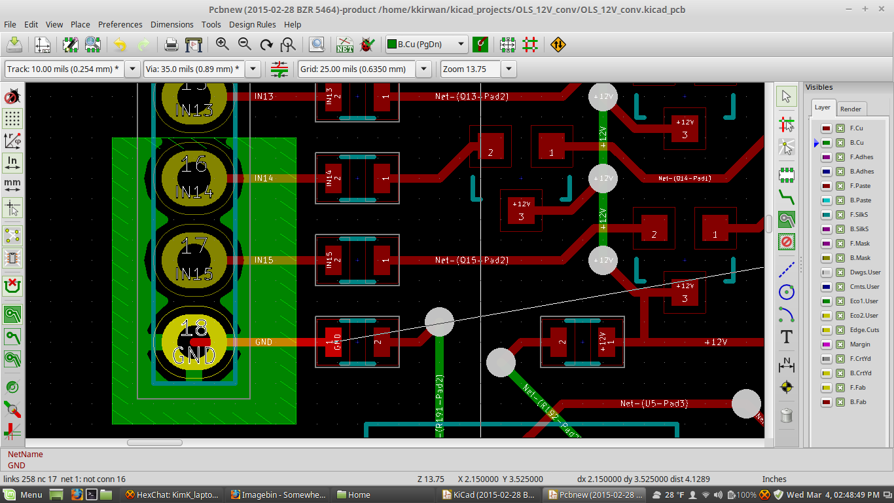The image size is (894, 503).
Task: Open the Grid size dropdown arrow
Action: point(423,69)
